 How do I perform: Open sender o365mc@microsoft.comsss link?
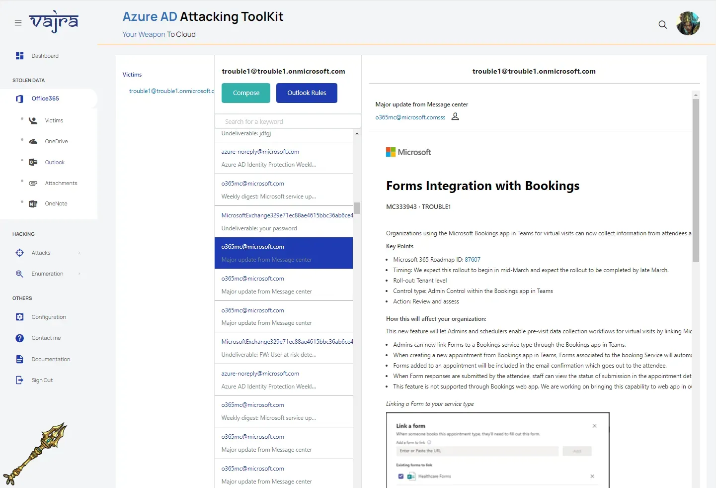410,117
